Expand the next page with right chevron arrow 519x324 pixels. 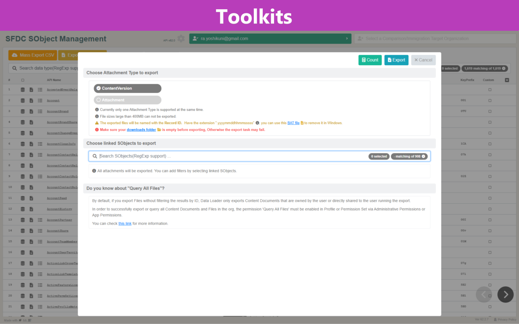(505, 294)
